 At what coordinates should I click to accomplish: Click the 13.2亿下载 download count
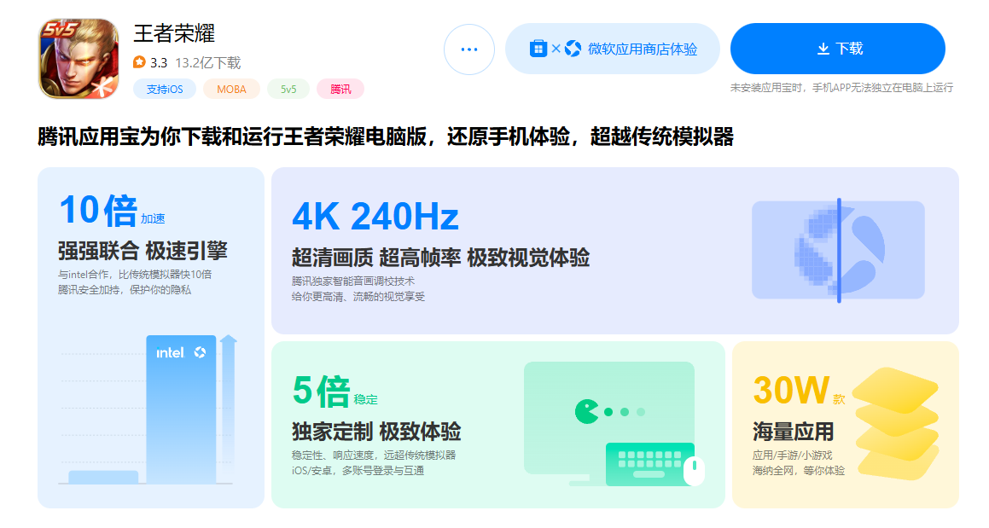pos(208,62)
